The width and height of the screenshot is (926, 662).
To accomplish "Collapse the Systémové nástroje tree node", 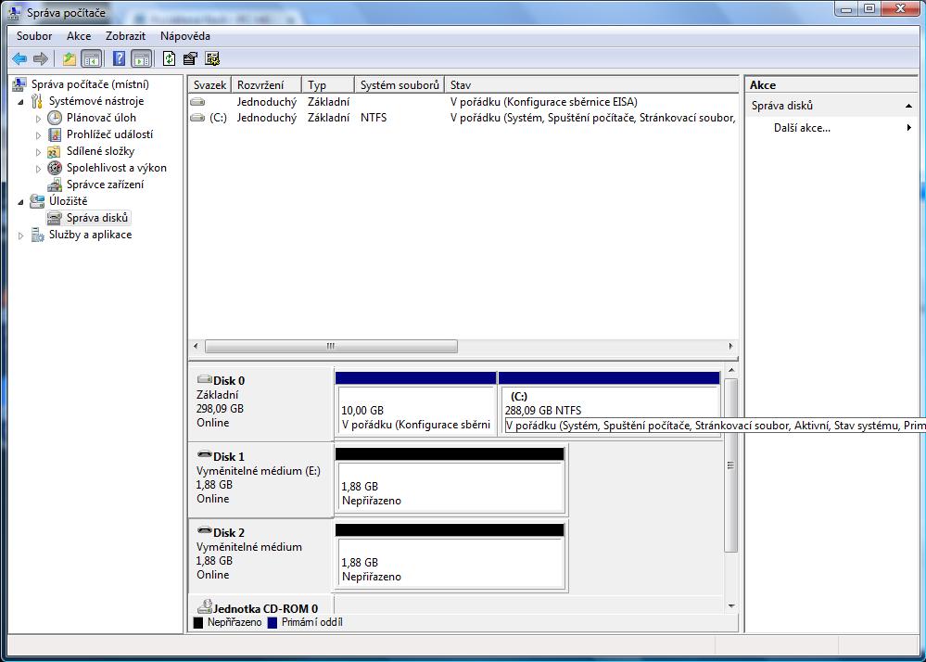I will tap(21, 101).
